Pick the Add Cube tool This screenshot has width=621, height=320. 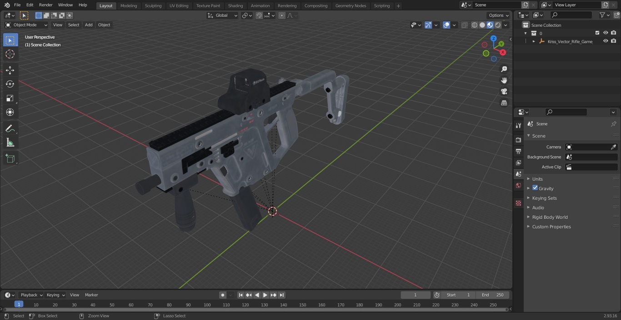tap(10, 159)
